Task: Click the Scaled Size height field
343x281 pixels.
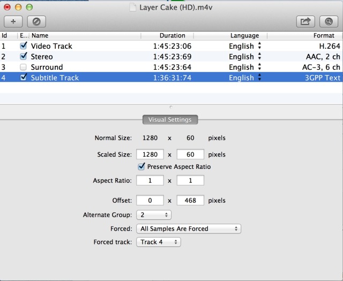Action: point(190,154)
